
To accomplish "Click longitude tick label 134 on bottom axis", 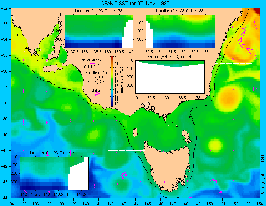I will click(x=11, y=204).
